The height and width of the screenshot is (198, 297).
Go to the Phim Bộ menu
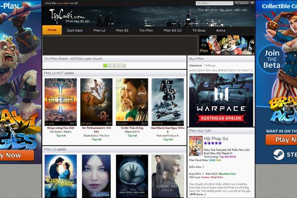pos(122,30)
